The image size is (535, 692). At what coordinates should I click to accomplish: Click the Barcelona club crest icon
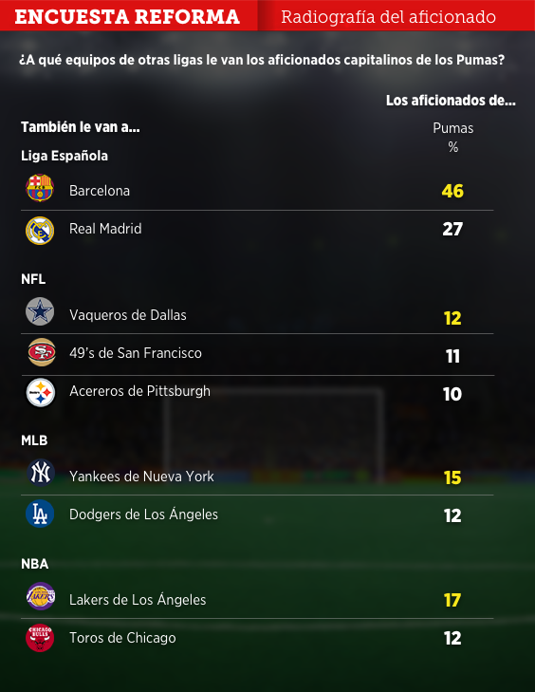click(40, 188)
